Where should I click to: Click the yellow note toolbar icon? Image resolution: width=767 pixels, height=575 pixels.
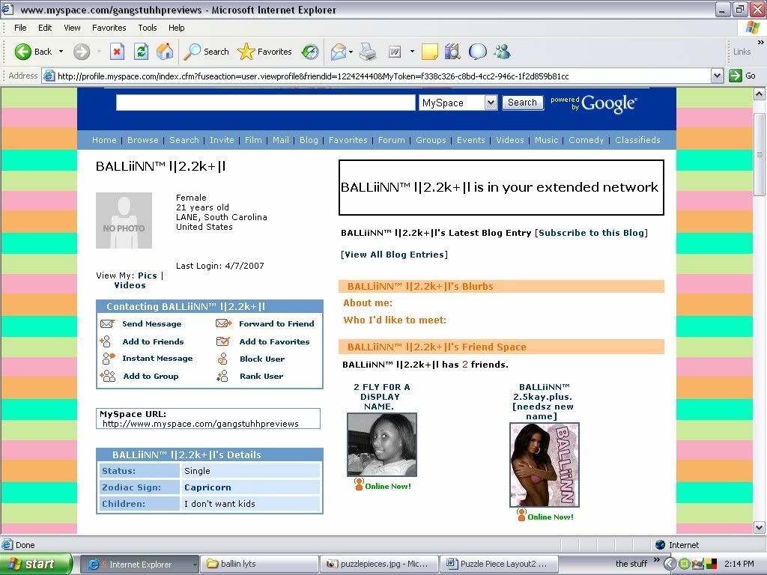[429, 52]
